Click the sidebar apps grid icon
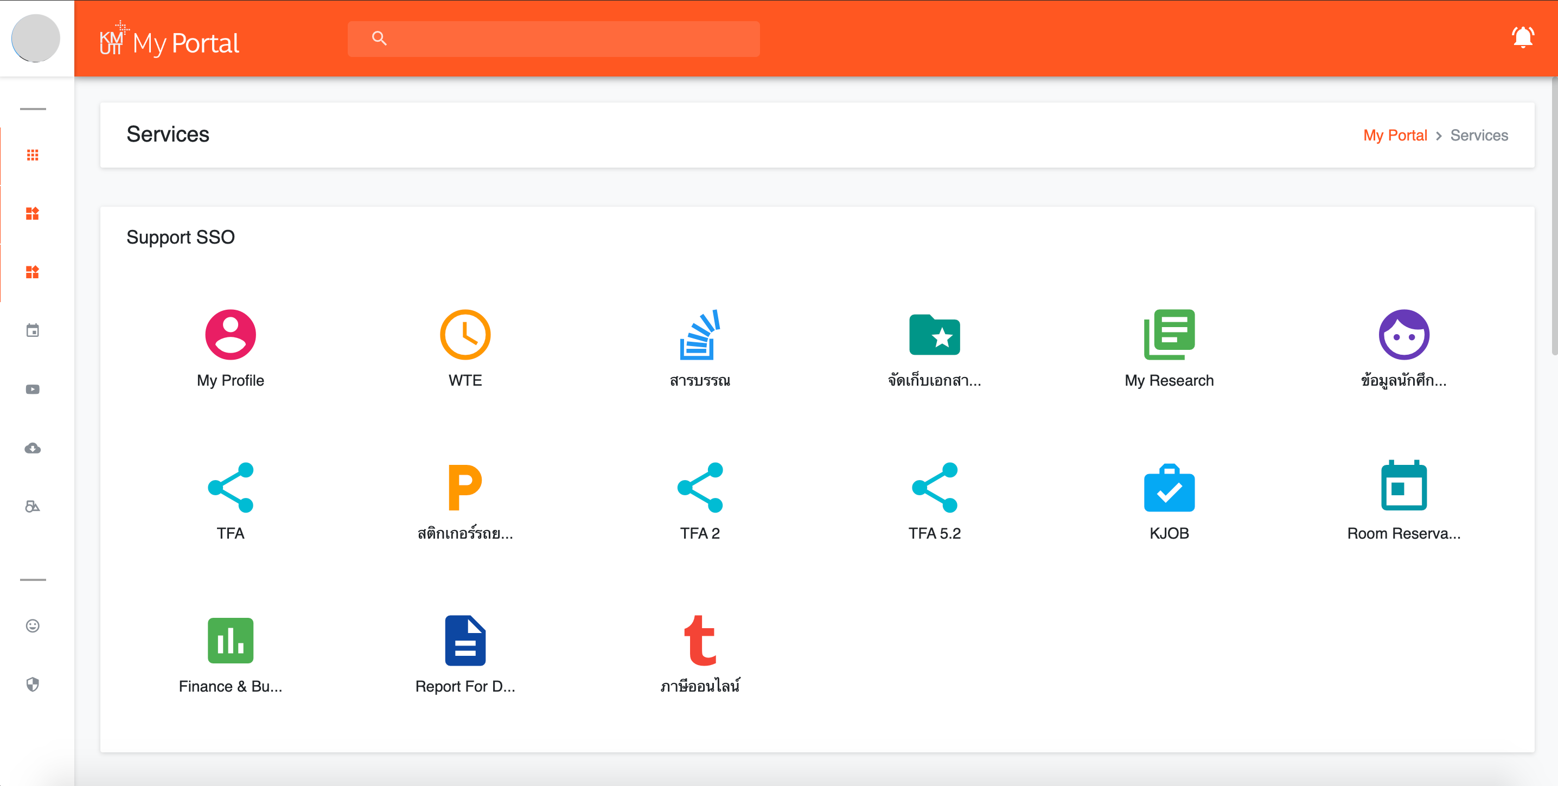 33,155
